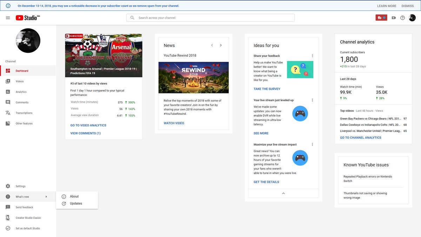The image size is (421, 237).
Task: Collapse the Ideas for you card
Action: click(x=283, y=193)
